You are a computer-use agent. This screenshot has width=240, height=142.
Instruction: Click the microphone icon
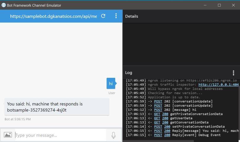[113, 135]
